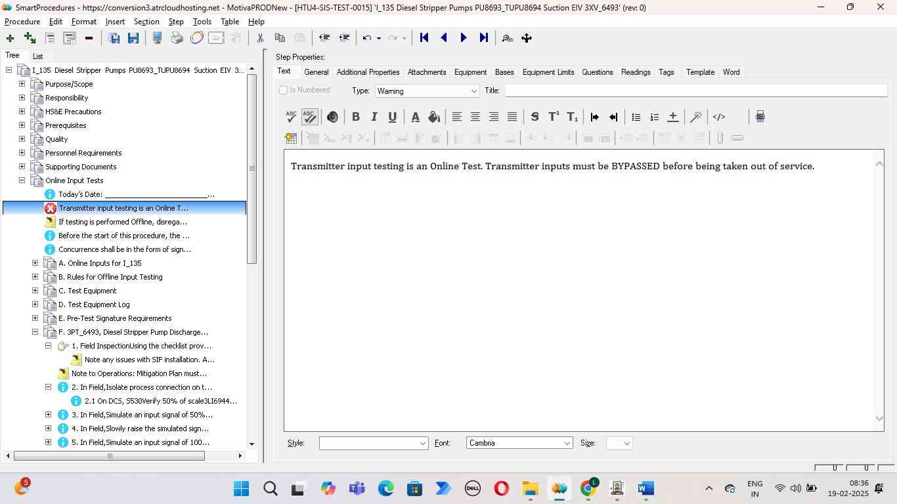
Task: Apply subscript formatting icon
Action: tap(572, 117)
